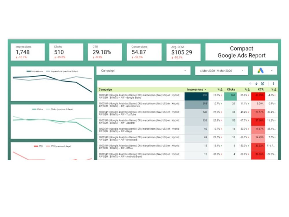Open the Campaign filter dropdown

[143, 71]
